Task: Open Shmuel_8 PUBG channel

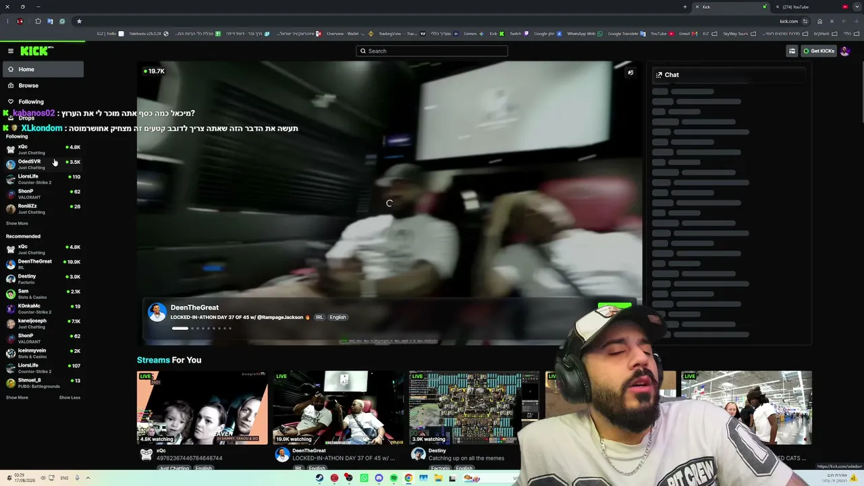Action: (x=43, y=383)
